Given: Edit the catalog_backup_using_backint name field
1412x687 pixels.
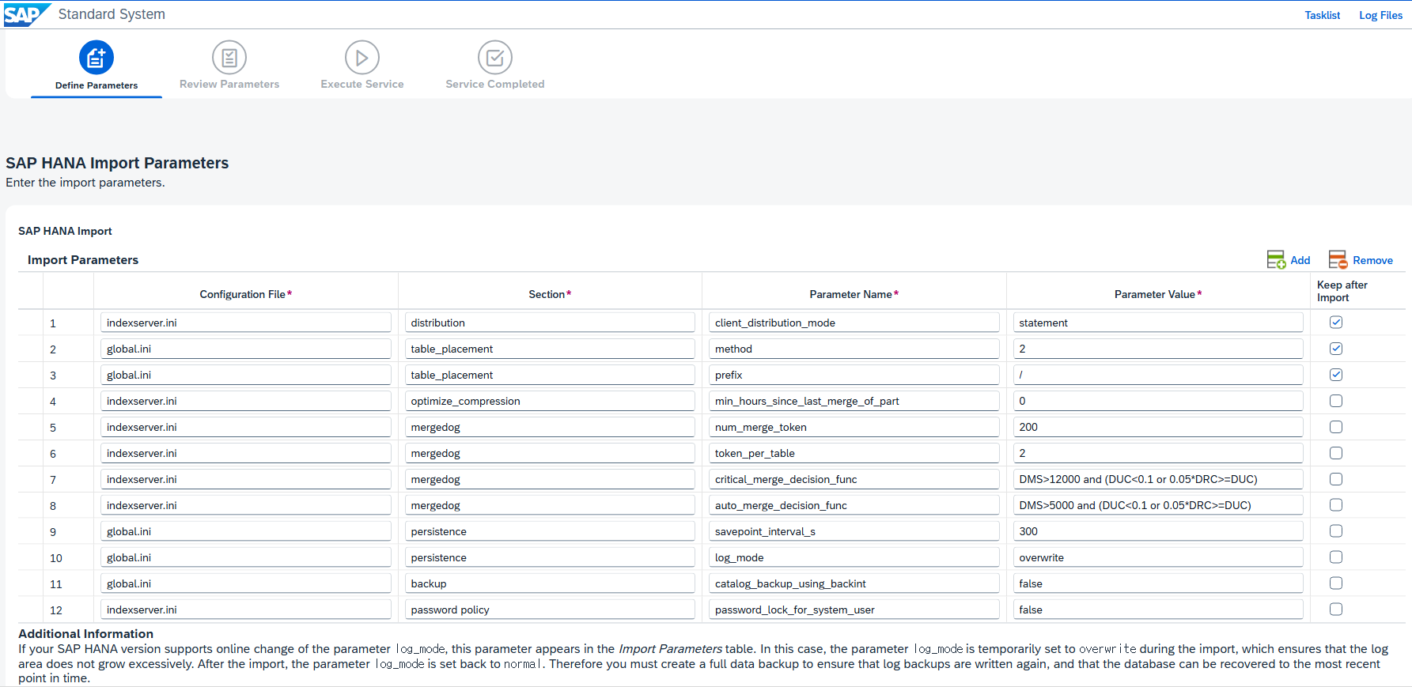Looking at the screenshot, I should pyautogui.click(x=854, y=583).
